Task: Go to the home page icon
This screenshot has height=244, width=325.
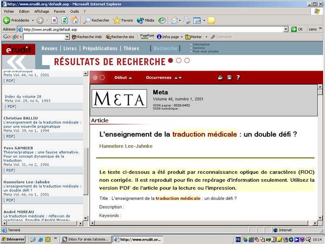Action: (75, 20)
